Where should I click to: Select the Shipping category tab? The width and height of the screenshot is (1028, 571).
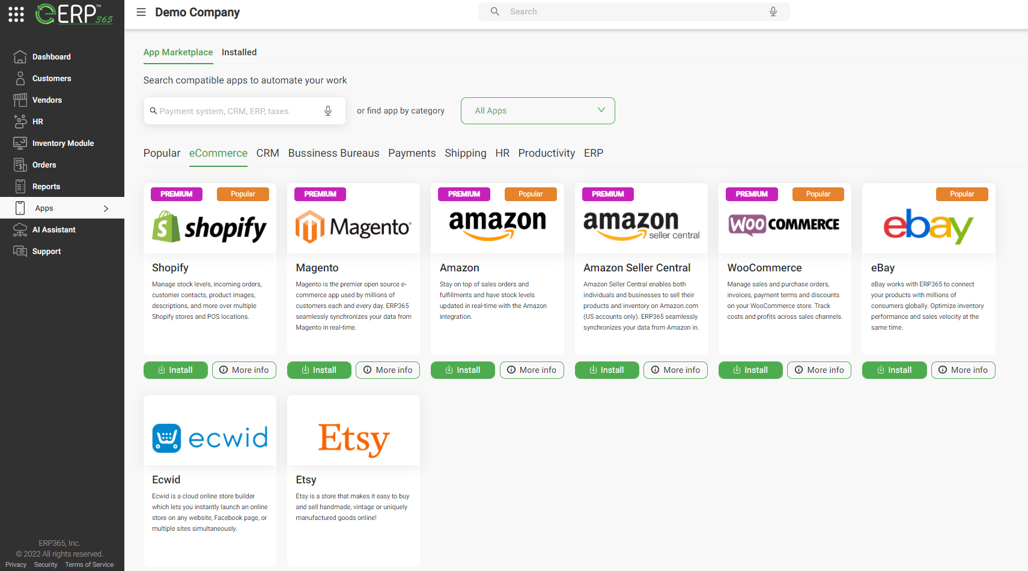(465, 153)
